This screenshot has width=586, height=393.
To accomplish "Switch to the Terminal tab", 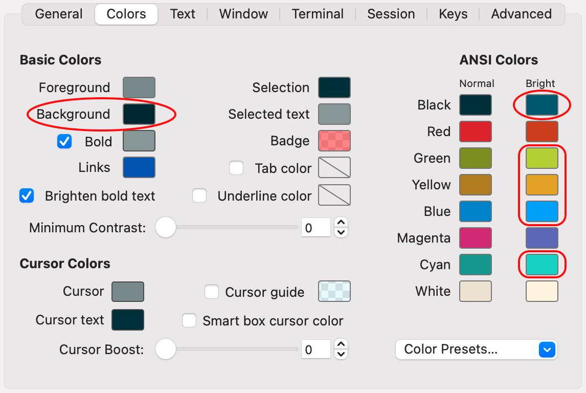I will click(318, 14).
